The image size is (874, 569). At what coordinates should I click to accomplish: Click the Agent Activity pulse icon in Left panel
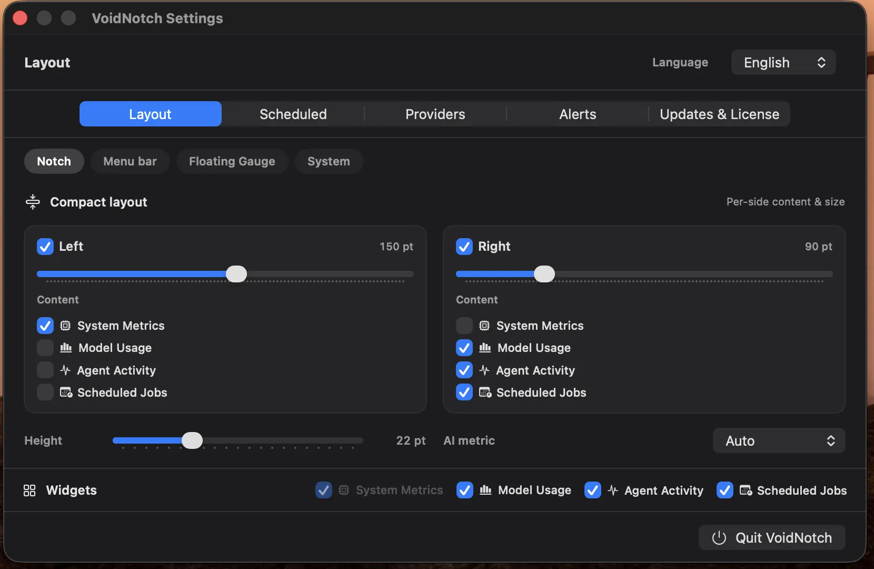point(65,370)
